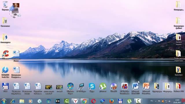Open the Windows Start menu orb

4,101
